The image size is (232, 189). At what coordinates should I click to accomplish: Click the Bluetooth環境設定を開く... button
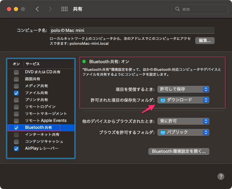pos(179,151)
